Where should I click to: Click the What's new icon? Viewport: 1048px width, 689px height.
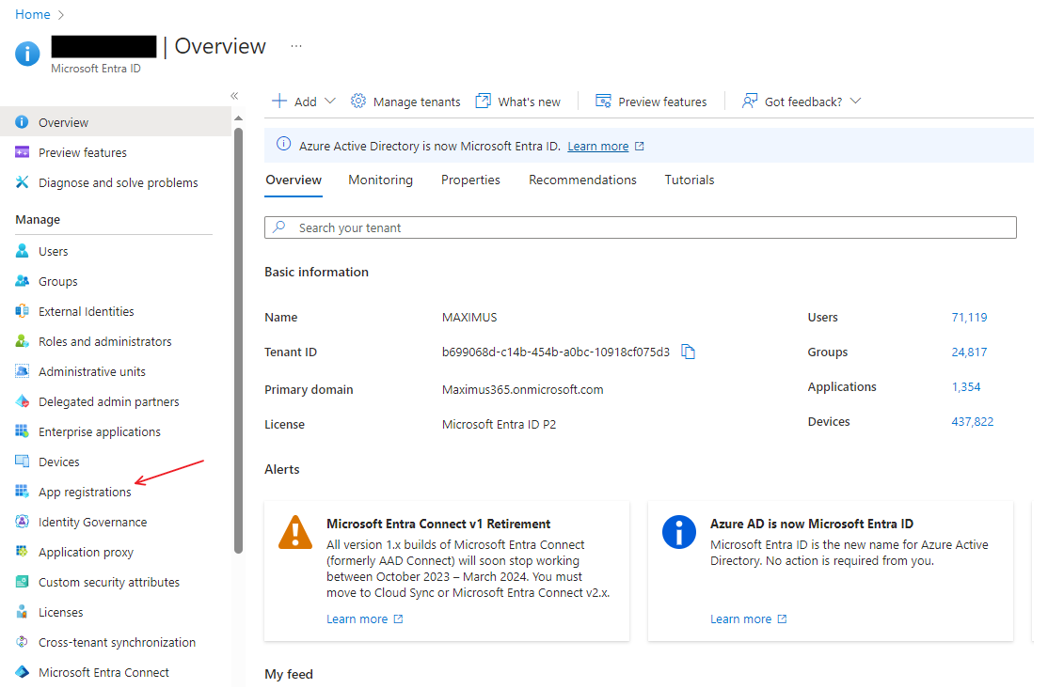(x=484, y=102)
